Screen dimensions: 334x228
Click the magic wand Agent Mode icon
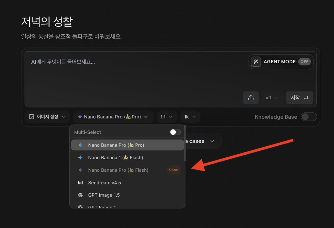256,62
